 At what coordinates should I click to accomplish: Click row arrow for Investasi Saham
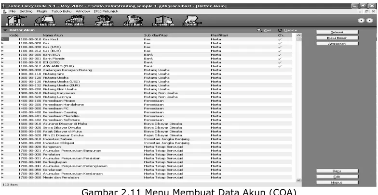pos(3,139)
